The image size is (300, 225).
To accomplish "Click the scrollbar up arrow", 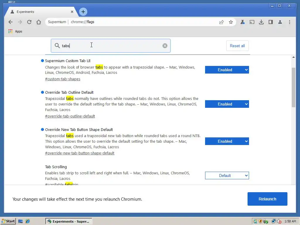I will [x=294, y=57].
